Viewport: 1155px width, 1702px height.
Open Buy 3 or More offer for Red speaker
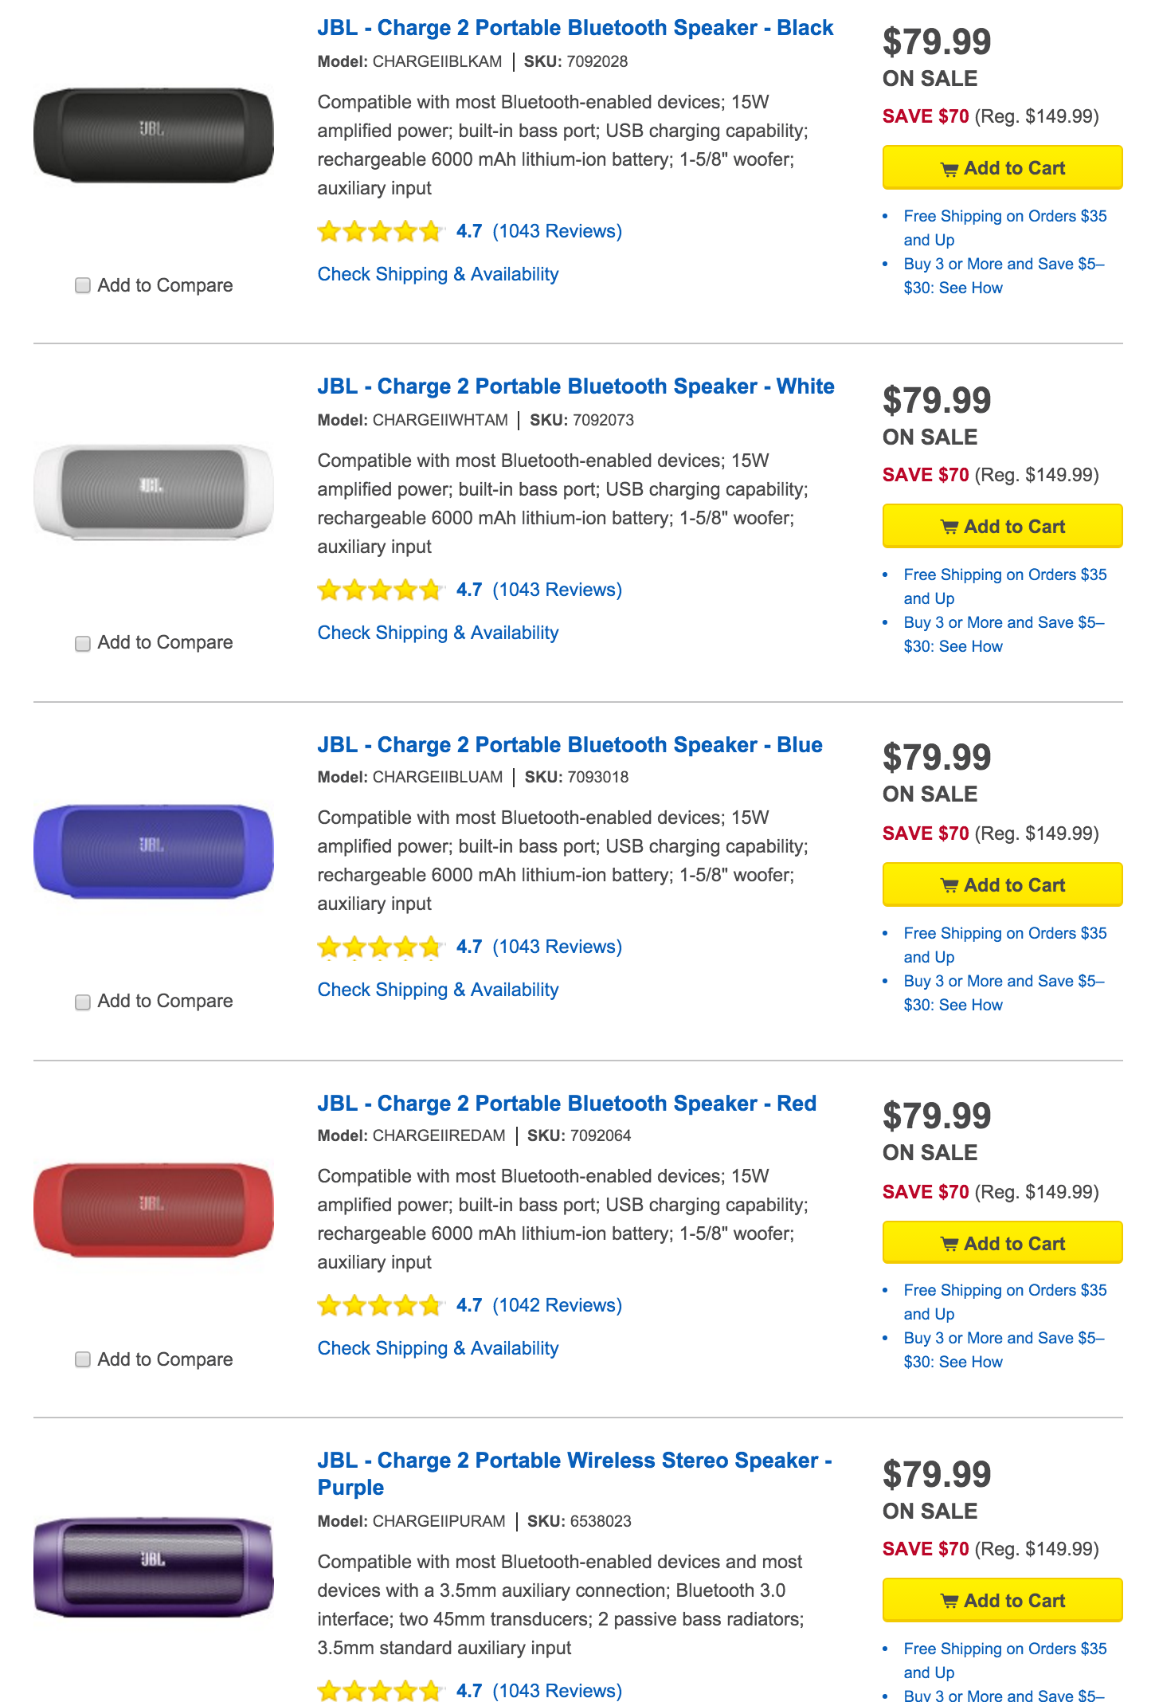click(x=1004, y=1350)
